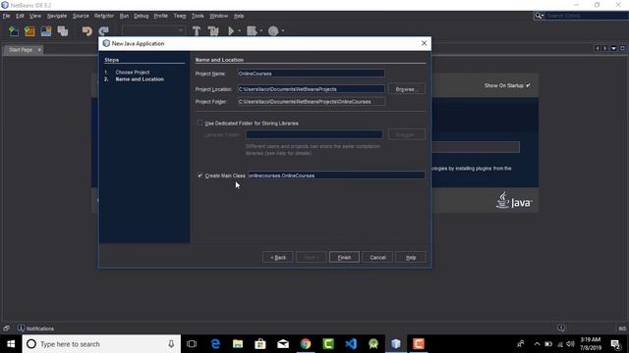Open the Windows Action Center notifications
The height and width of the screenshot is (353, 629).
[x=616, y=344]
